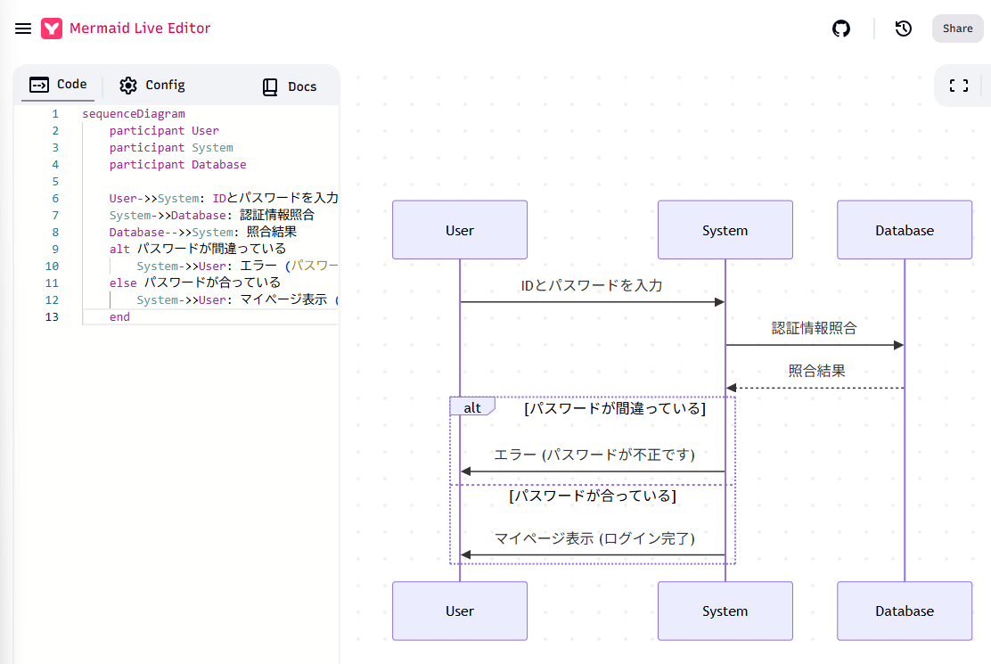This screenshot has height=664, width=991.
Task: Click the Mermaid Live Editor title
Action: [140, 29]
